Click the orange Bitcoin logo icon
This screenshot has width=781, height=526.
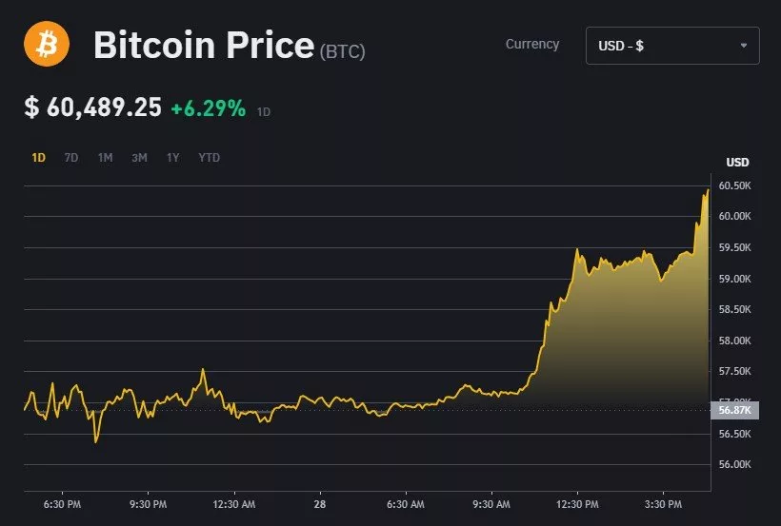[x=46, y=45]
